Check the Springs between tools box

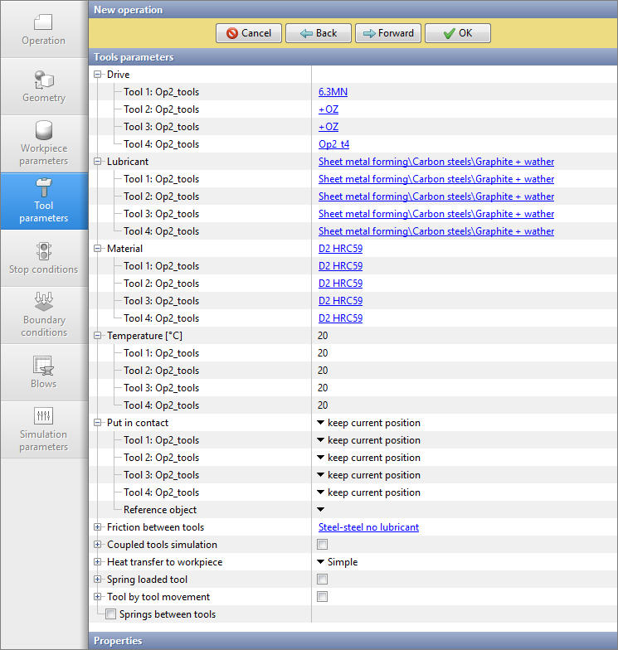click(110, 614)
